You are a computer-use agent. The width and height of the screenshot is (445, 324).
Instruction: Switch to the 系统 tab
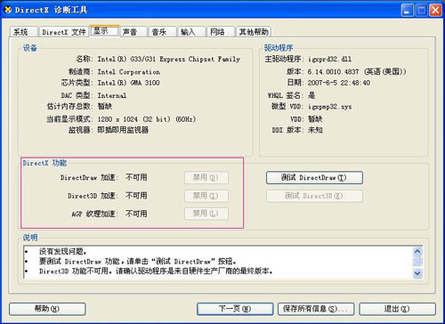point(23,32)
